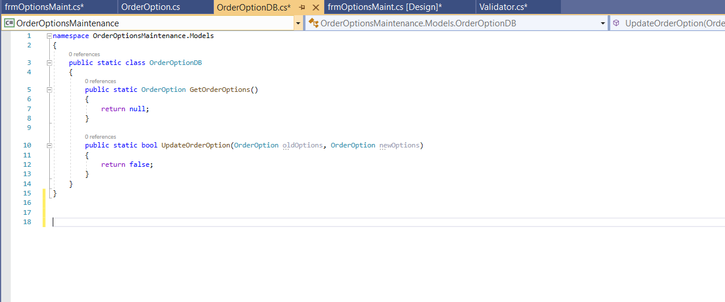Click the 'namespace' keyword on line 1
Screen dimensions: 725x302
[71, 36]
